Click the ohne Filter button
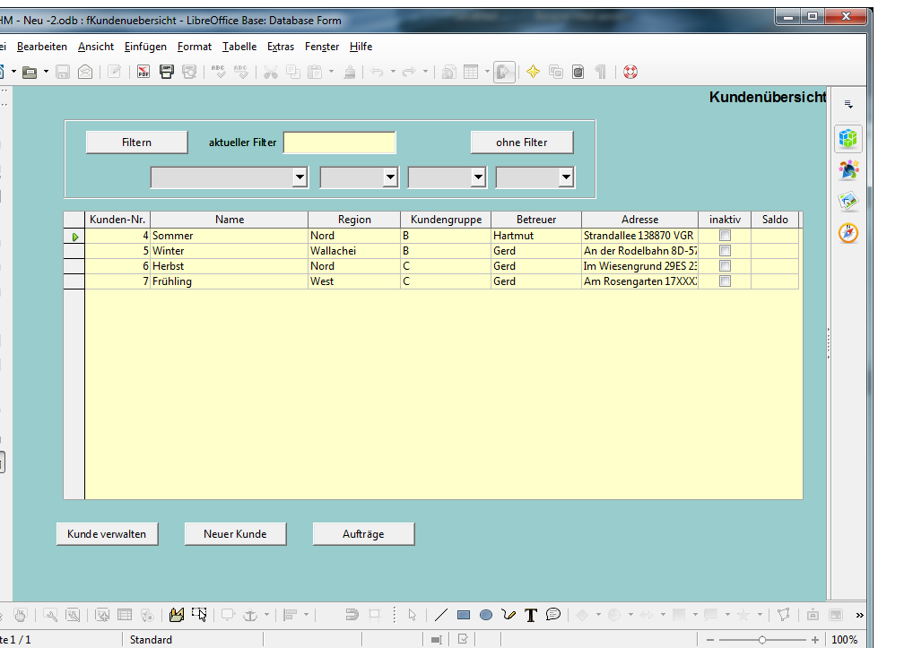Viewport: 904px width, 648px height. pos(522,143)
